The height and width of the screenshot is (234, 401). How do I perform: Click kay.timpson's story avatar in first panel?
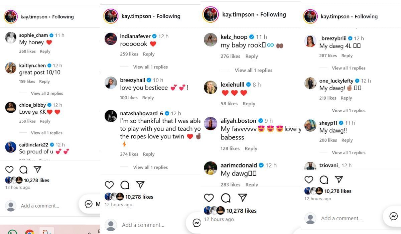(x=11, y=17)
